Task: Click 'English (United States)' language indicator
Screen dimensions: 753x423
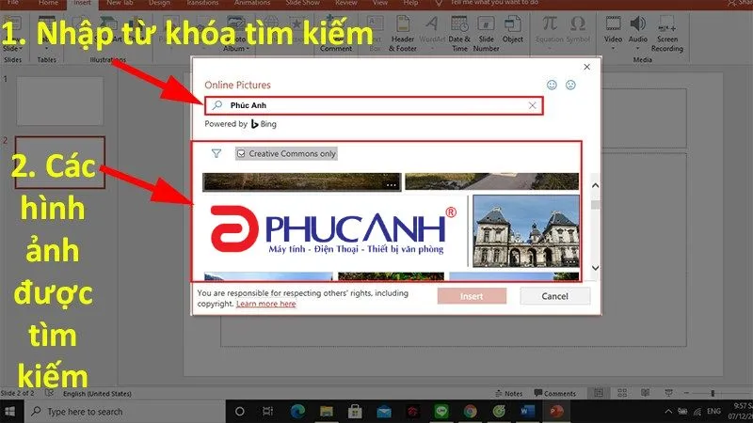Action: pos(97,393)
